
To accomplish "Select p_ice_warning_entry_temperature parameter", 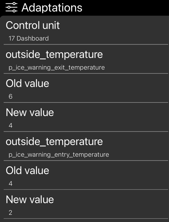I will 59,155.
